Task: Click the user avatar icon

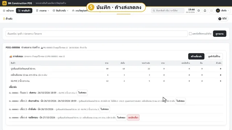Action: point(218,10)
